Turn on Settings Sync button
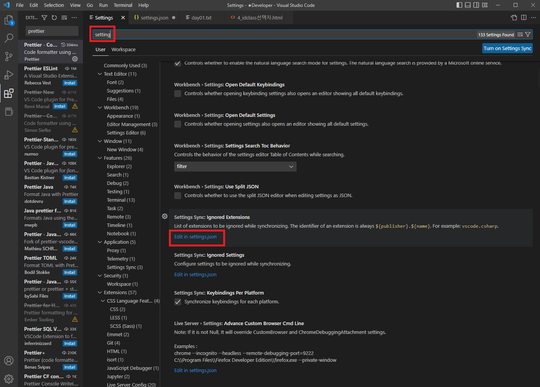The height and width of the screenshot is (387, 540). point(507,48)
